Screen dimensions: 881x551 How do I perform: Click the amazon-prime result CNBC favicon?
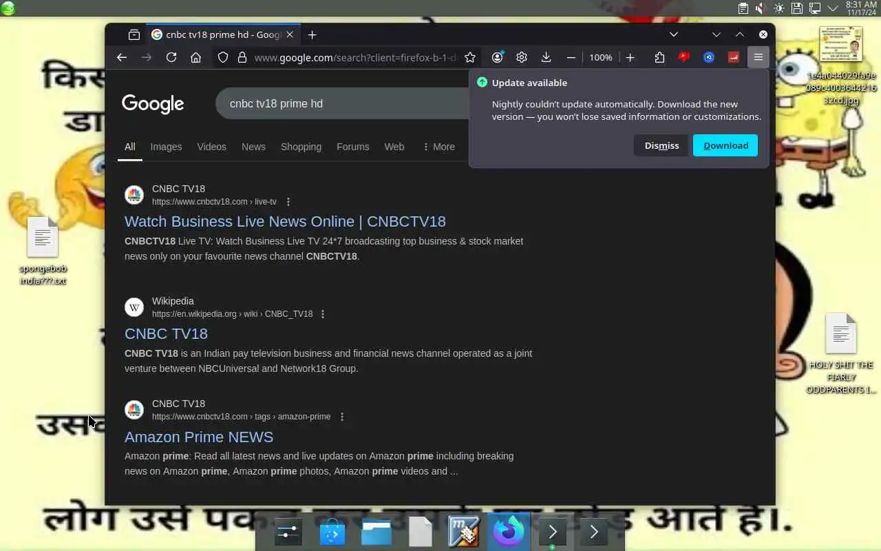point(134,410)
